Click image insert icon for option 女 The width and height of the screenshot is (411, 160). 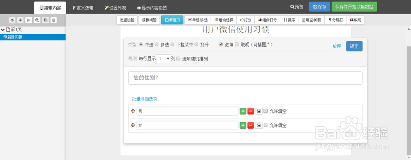(259, 125)
